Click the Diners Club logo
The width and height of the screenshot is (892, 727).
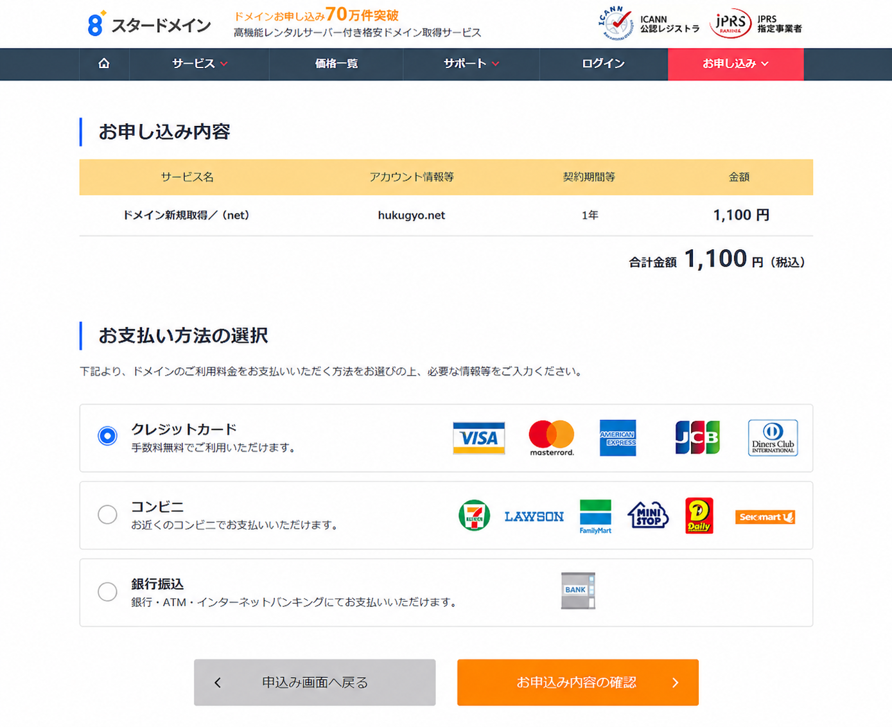click(x=773, y=438)
